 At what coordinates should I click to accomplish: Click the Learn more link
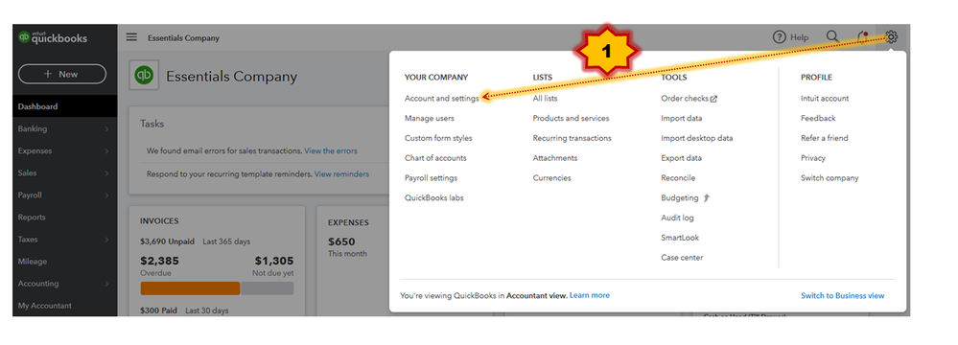point(590,295)
